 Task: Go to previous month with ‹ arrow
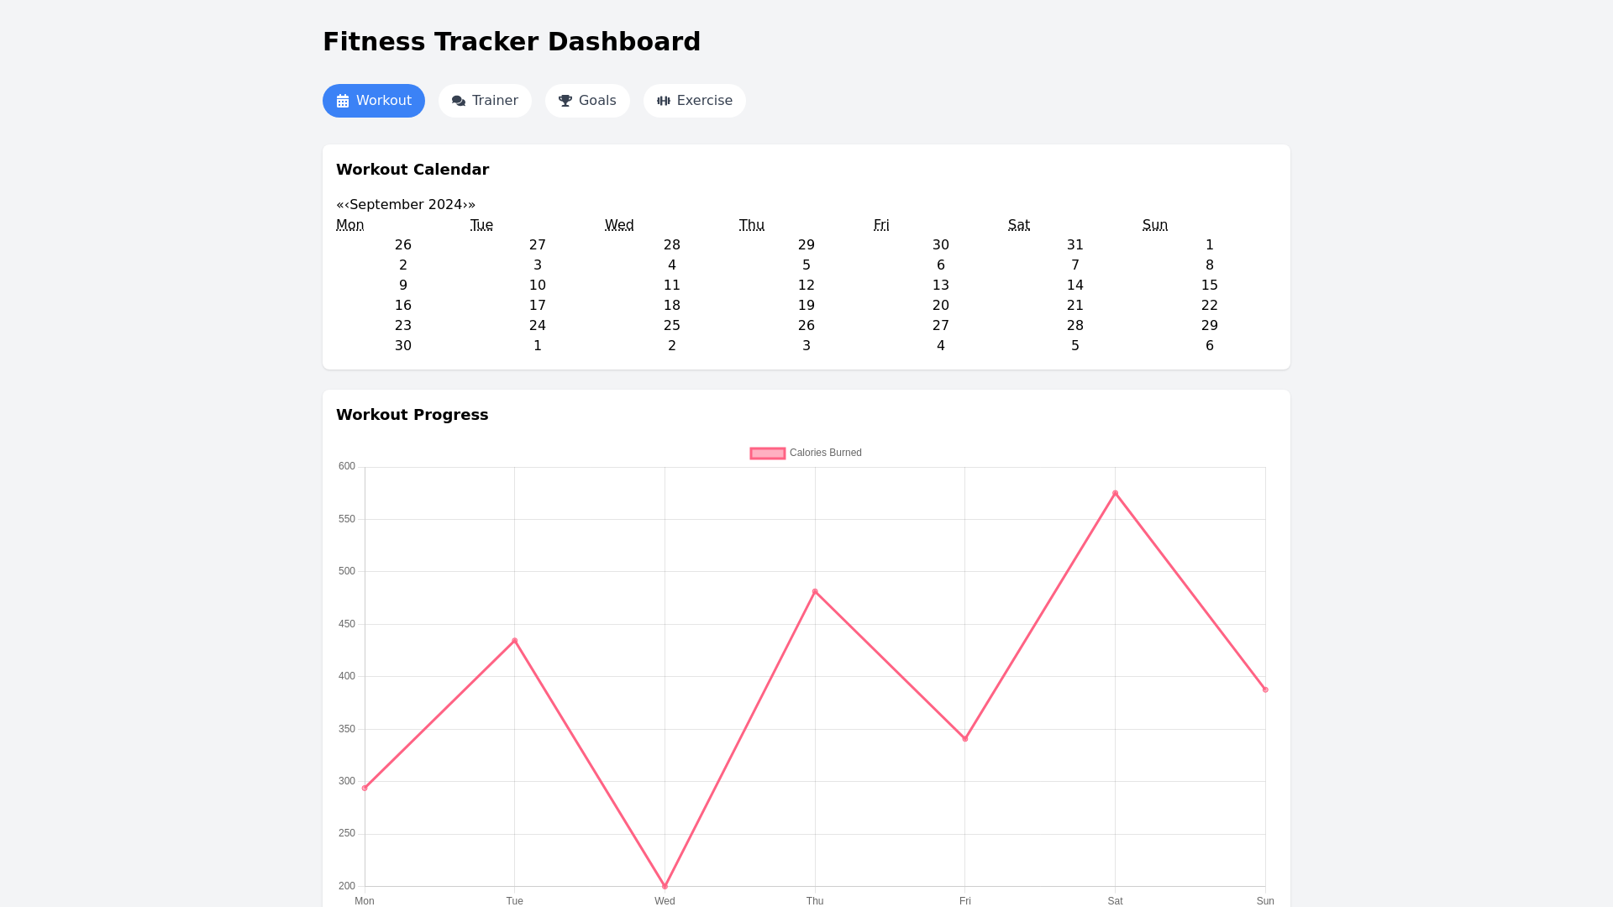click(x=347, y=205)
